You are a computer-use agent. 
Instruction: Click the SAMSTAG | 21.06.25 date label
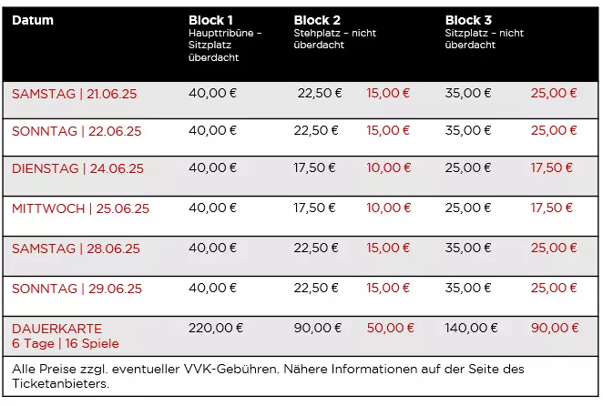click(x=77, y=93)
